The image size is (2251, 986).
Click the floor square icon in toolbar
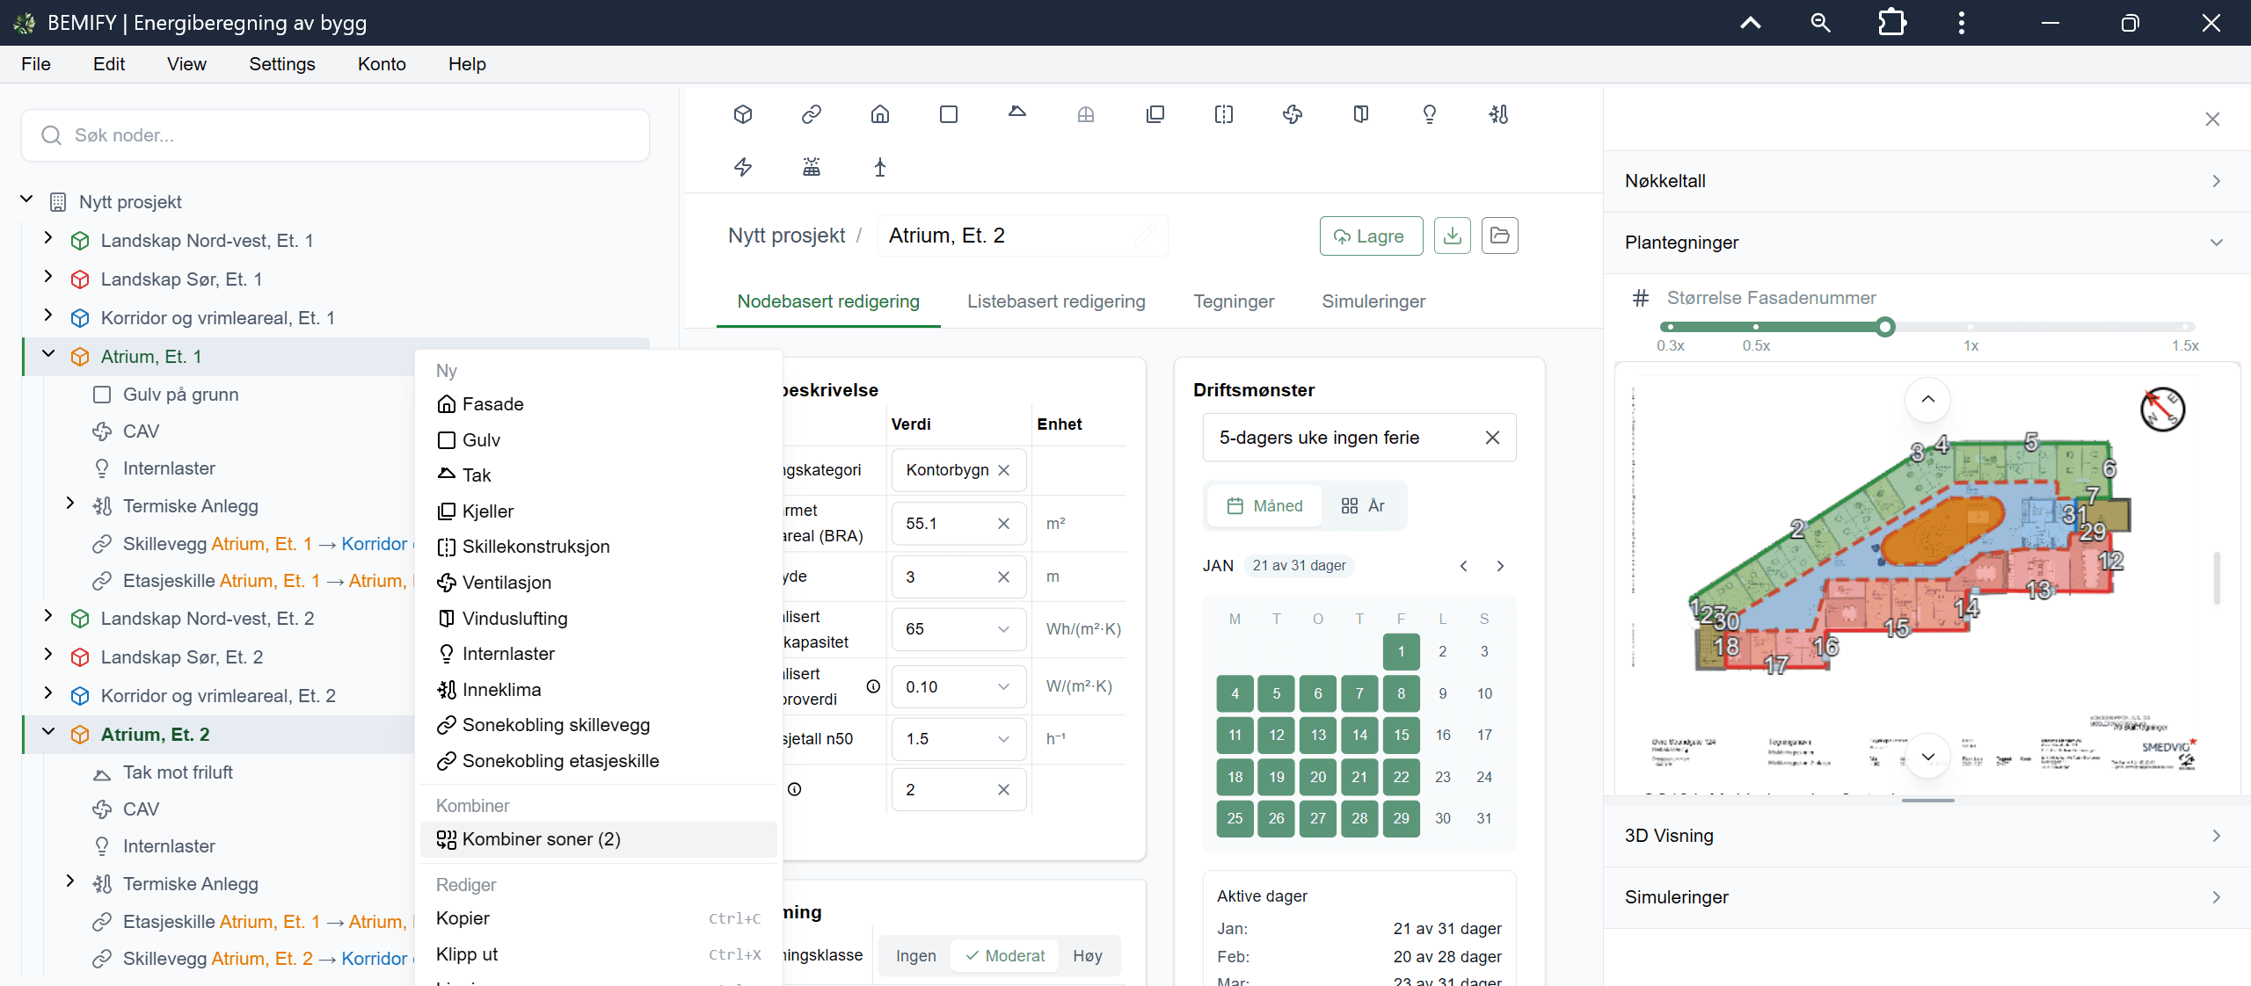949,114
